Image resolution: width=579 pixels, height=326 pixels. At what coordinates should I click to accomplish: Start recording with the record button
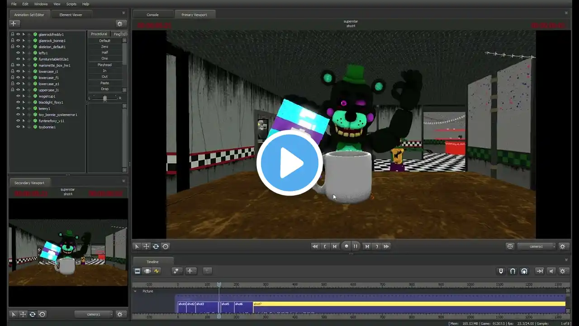(346, 246)
